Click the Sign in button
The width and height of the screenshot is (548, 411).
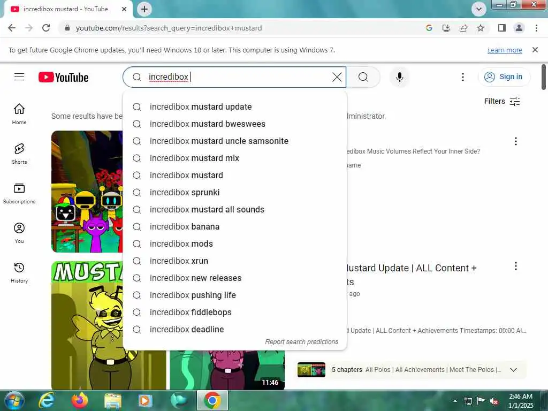pyautogui.click(x=504, y=77)
